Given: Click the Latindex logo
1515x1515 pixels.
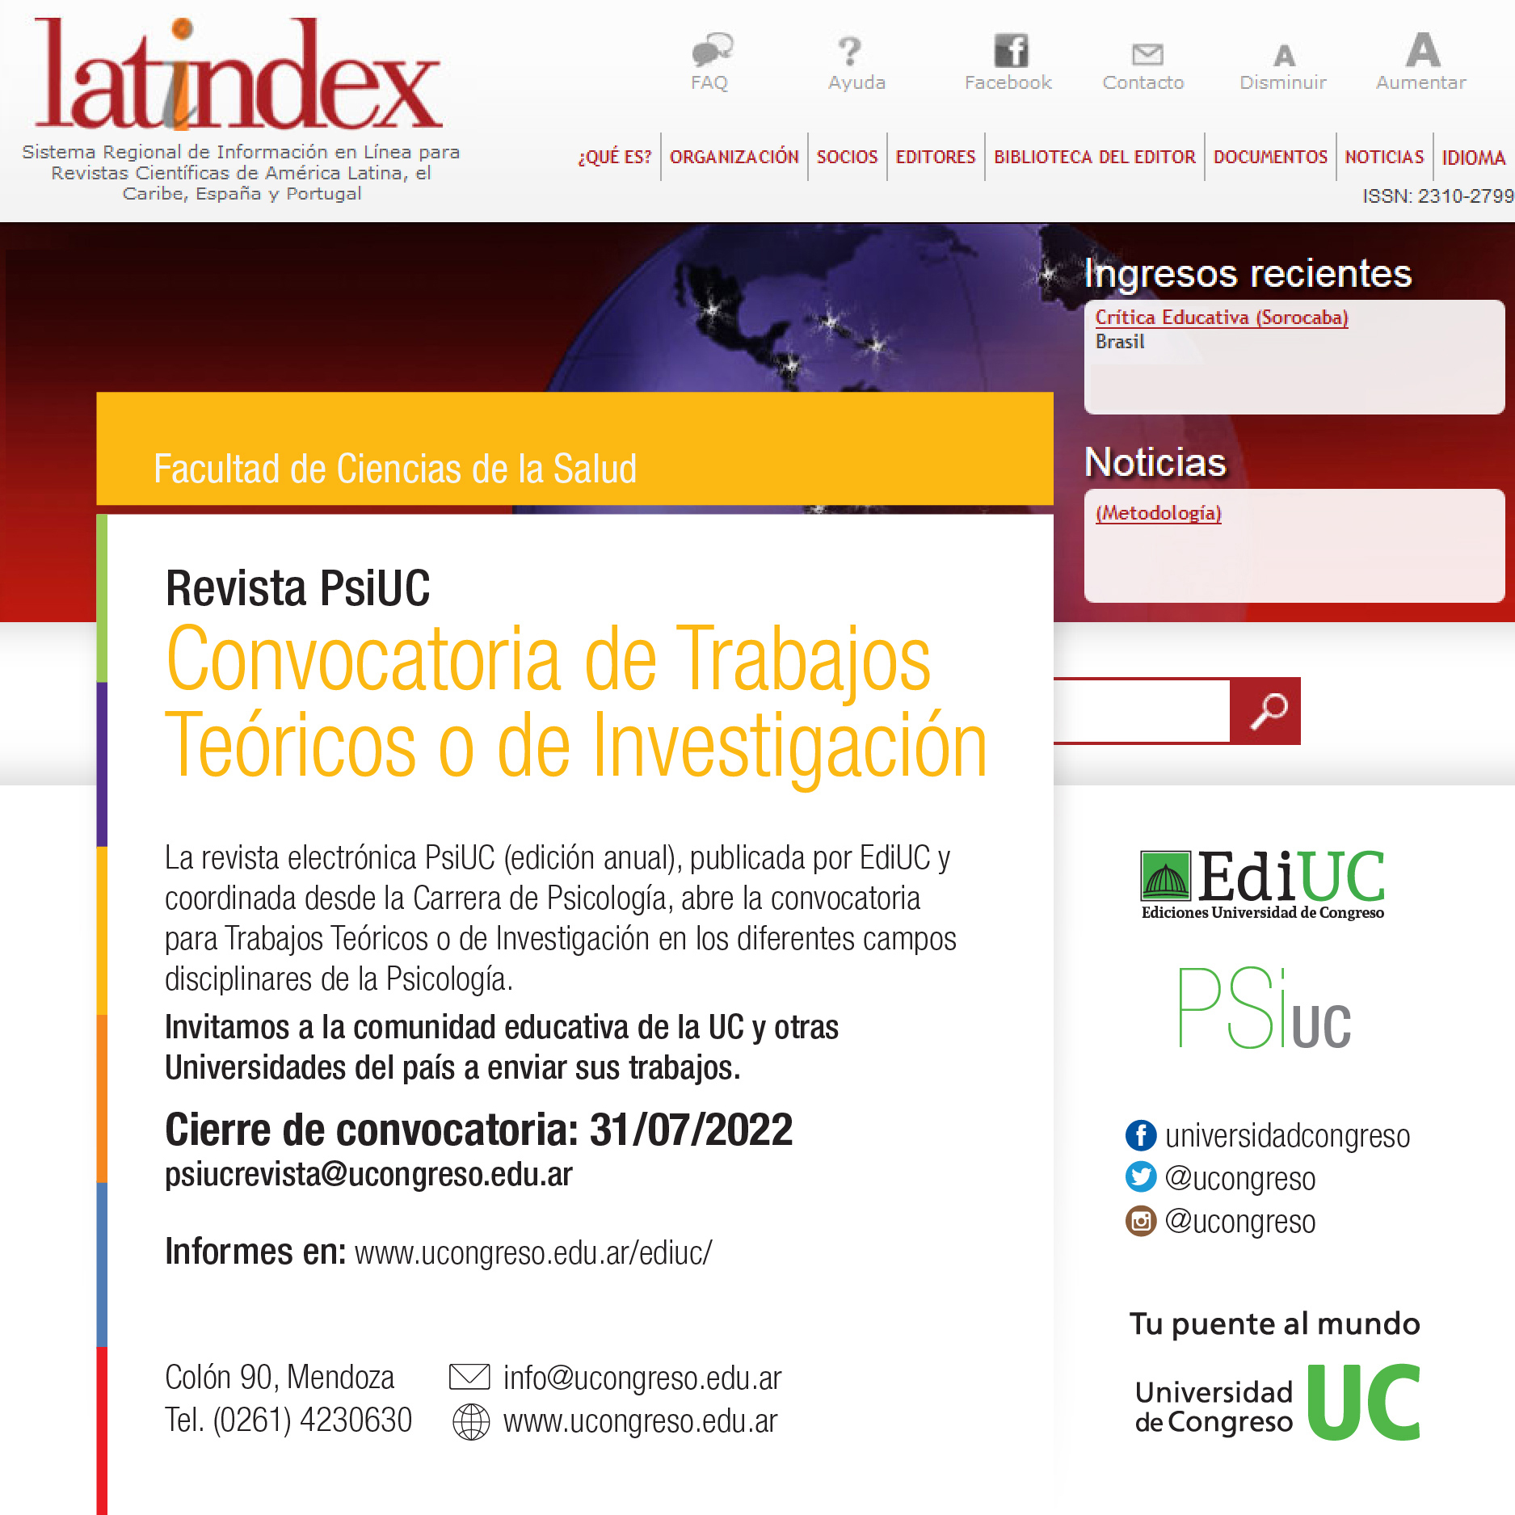Looking at the screenshot, I should click(x=238, y=74).
